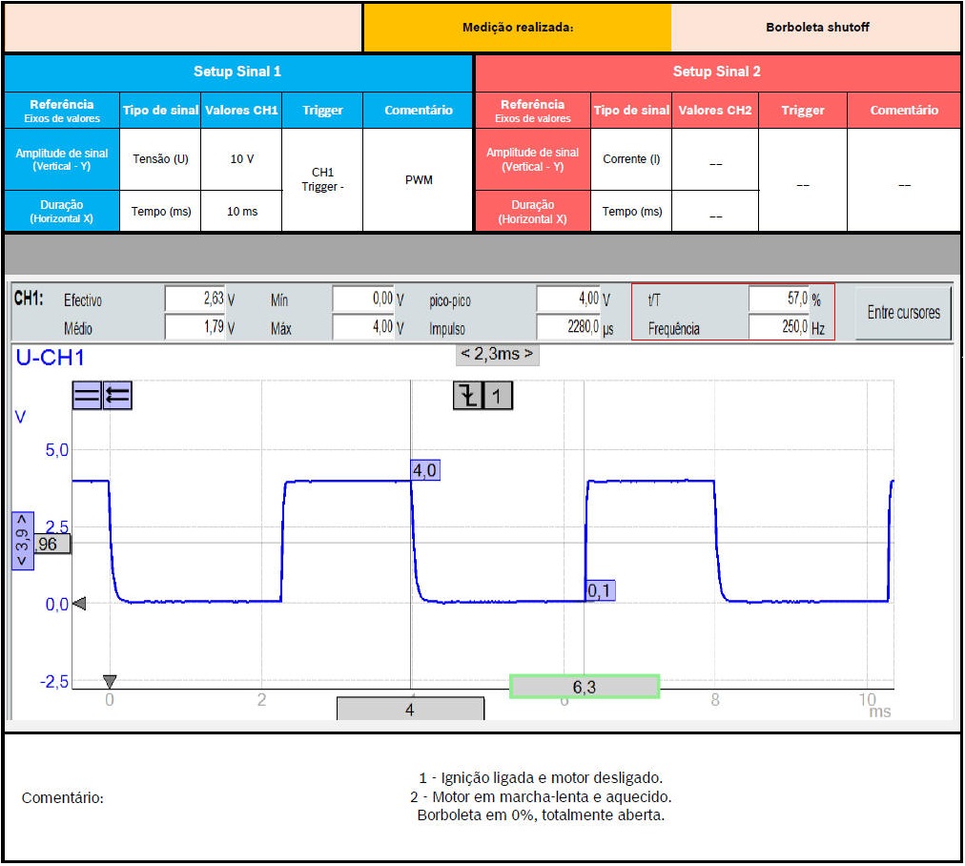Click the Setup Sinal 2 header
Viewport: 965px width, 866px height.
[x=717, y=72]
